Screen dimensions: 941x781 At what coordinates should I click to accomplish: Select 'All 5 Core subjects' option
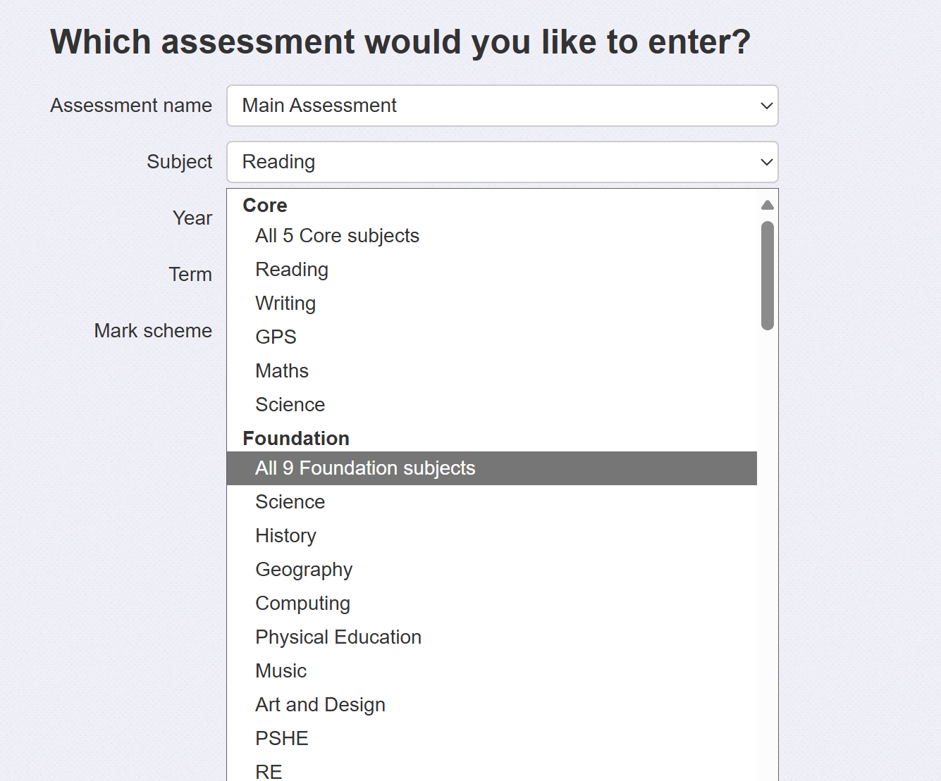337,236
